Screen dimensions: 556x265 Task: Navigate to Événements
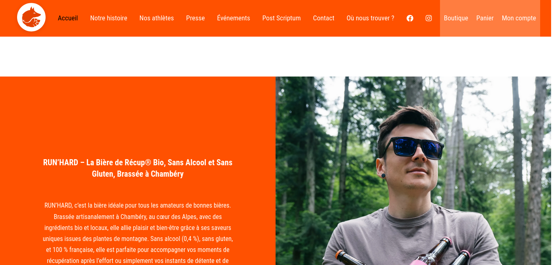(234, 18)
